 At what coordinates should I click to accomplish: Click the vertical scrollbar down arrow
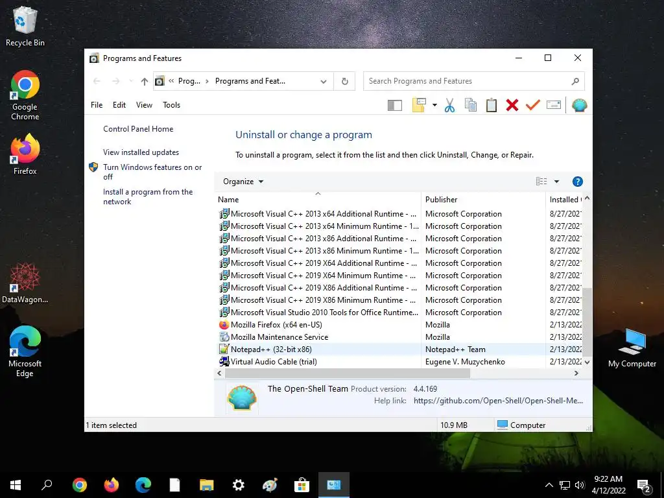click(587, 362)
